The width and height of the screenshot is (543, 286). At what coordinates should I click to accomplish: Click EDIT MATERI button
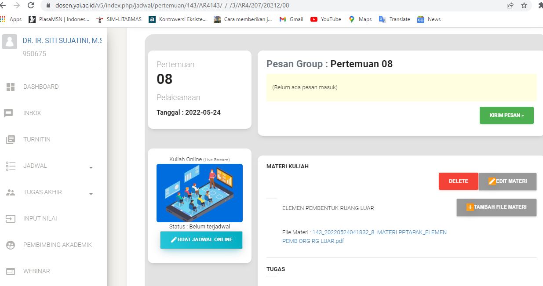(x=507, y=181)
